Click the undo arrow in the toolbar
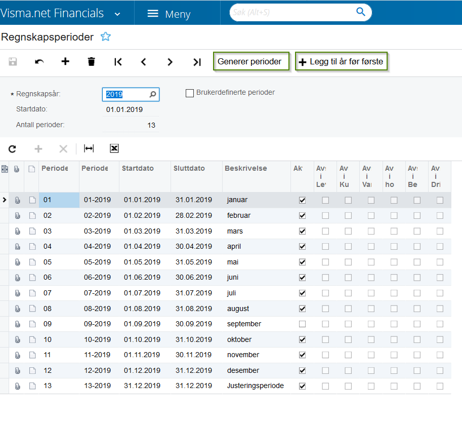The width and height of the screenshot is (462, 421). pyautogui.click(x=39, y=62)
